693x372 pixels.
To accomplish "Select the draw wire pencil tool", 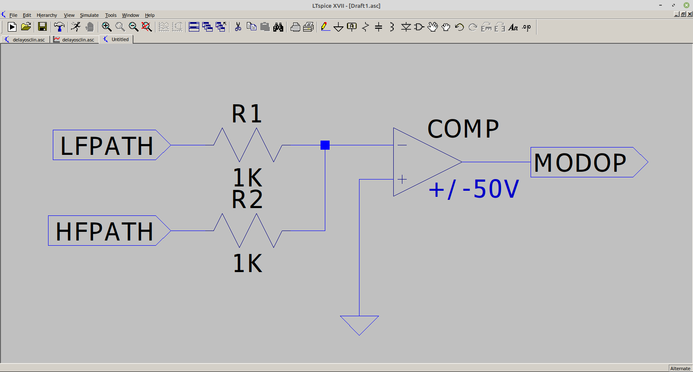I will click(x=325, y=27).
